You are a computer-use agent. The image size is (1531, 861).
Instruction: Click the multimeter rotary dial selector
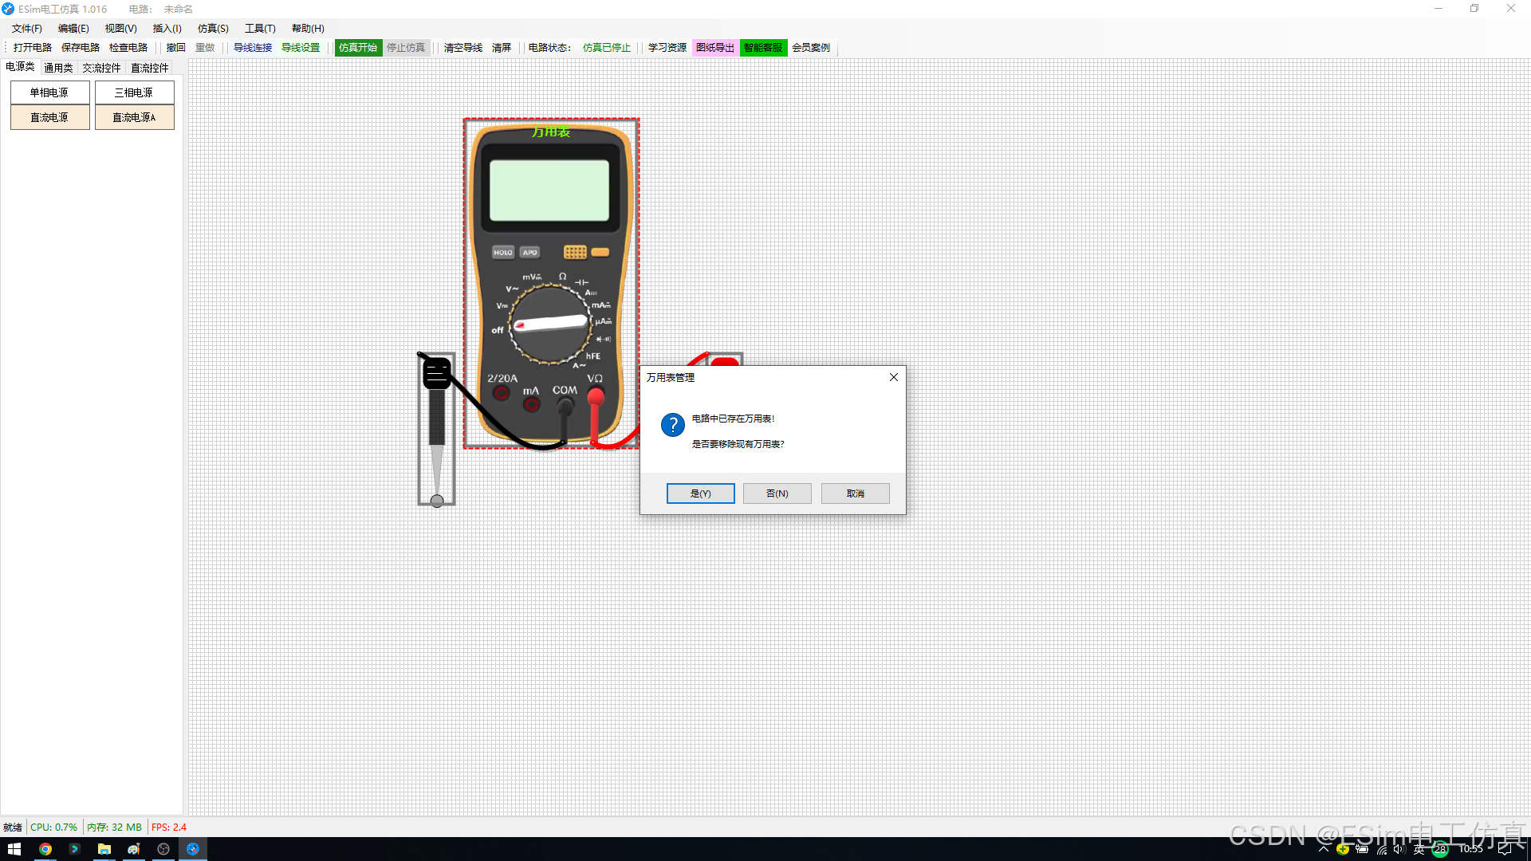pyautogui.click(x=550, y=324)
